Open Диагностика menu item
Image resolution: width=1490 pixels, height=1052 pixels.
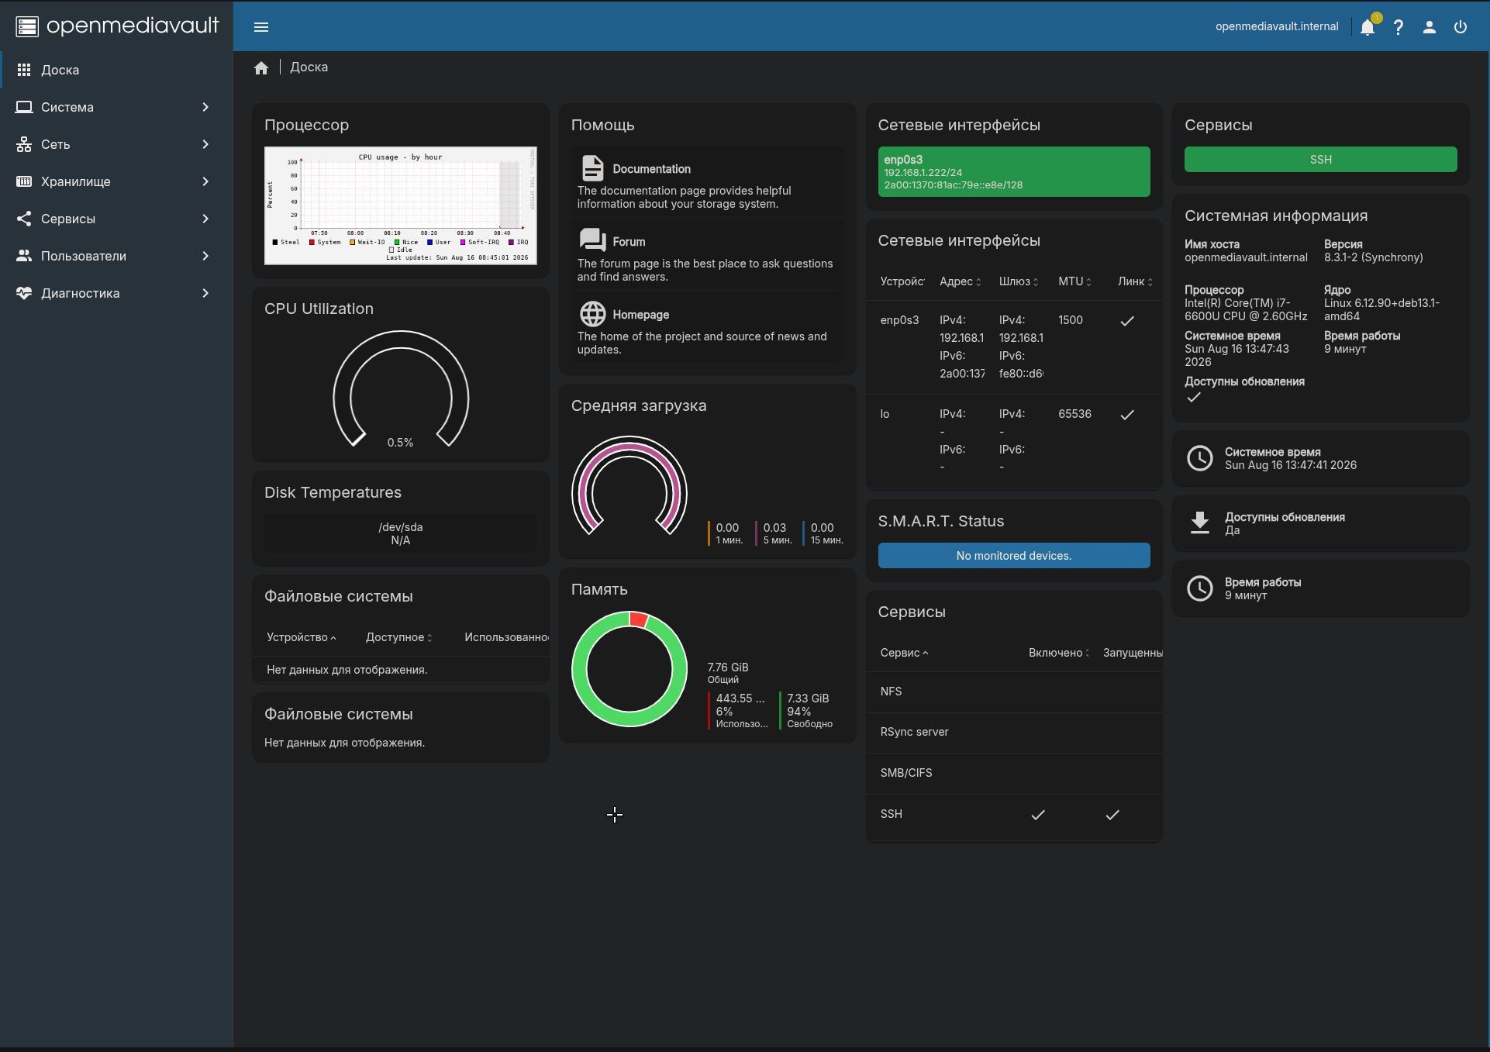coord(116,293)
